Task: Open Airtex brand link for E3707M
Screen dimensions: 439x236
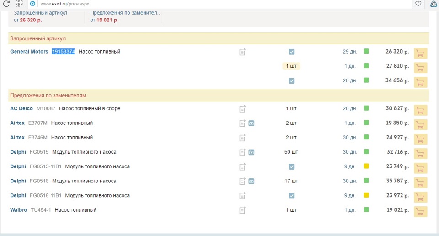Action: click(17, 123)
